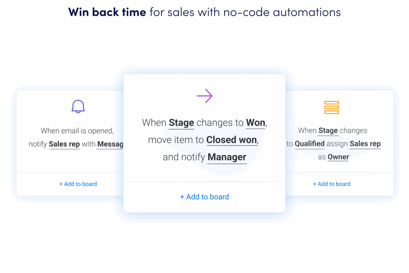Choose the Stage field in the center card
Image resolution: width=409 pixels, height=273 pixels.
click(181, 123)
